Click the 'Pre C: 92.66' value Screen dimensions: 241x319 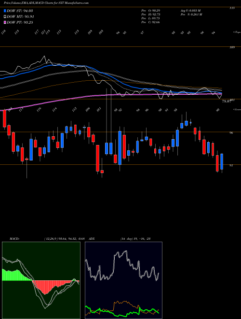pos(150,22)
